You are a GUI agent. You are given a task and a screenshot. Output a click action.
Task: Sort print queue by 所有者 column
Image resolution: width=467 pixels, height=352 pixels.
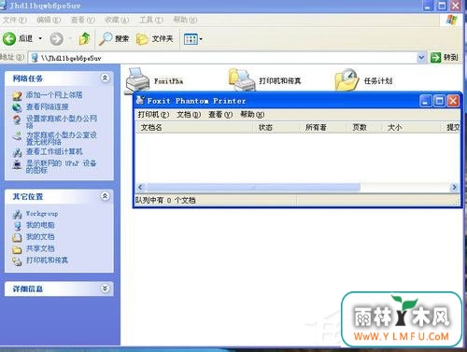[x=323, y=127]
